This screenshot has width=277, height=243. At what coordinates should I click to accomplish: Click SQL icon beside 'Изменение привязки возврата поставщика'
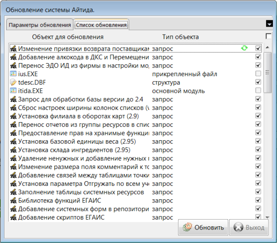(x=14, y=49)
